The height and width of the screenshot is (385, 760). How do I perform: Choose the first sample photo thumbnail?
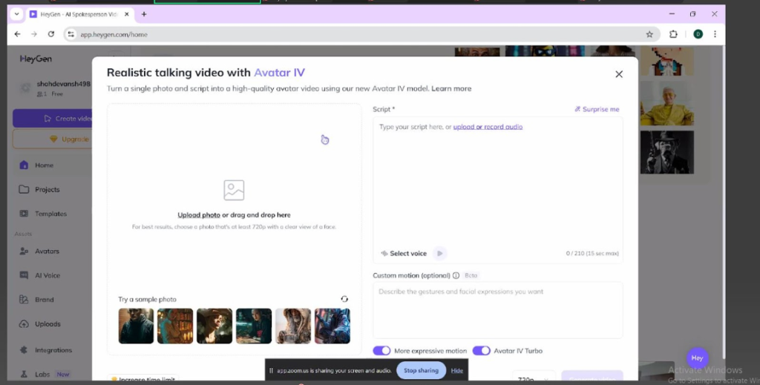point(136,326)
